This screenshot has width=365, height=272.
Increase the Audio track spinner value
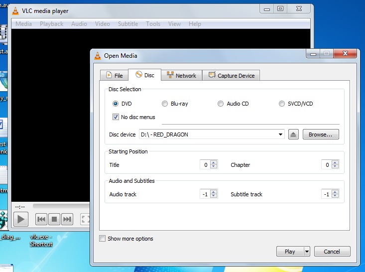click(214, 192)
